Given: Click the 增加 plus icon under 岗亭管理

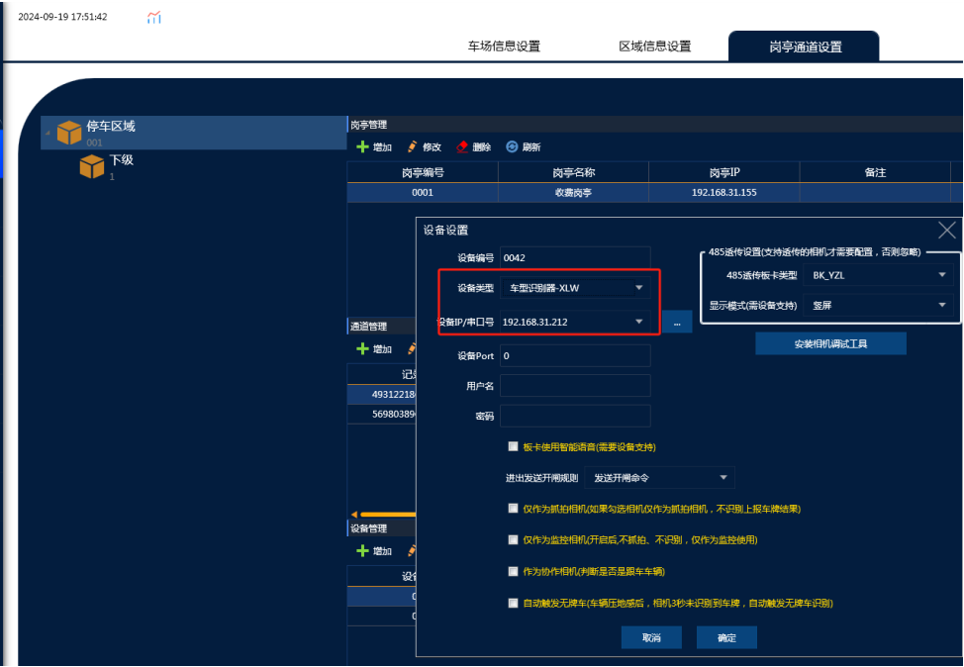Looking at the screenshot, I should coord(362,146).
